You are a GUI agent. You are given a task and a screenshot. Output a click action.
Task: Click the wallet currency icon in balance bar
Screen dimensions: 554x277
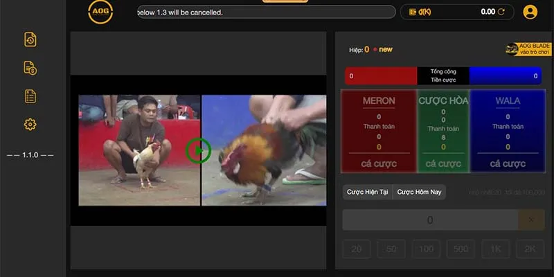click(413, 12)
